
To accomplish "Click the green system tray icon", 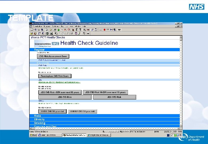I will 175,135.
